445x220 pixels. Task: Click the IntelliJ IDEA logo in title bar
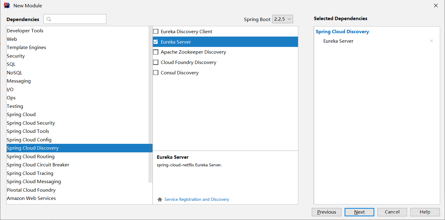pos(7,5)
